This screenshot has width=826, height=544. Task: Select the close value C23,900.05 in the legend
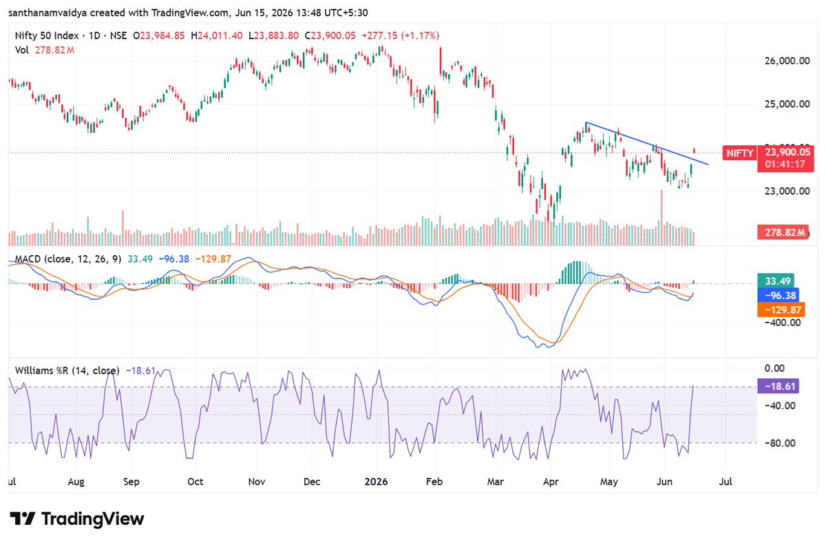[x=330, y=35]
